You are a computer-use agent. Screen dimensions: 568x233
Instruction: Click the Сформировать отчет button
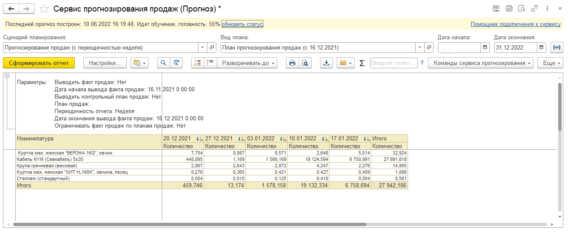click(39, 63)
